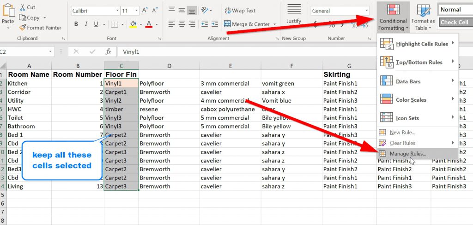The image size is (473, 225).
Task: Click the Fill Color bucket icon
Action: 133,24
